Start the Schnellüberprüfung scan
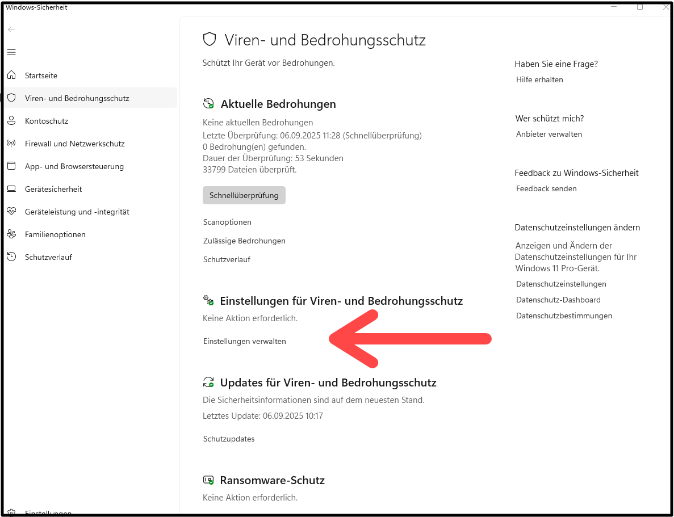Screen dimensions: 674x517 click(x=244, y=195)
